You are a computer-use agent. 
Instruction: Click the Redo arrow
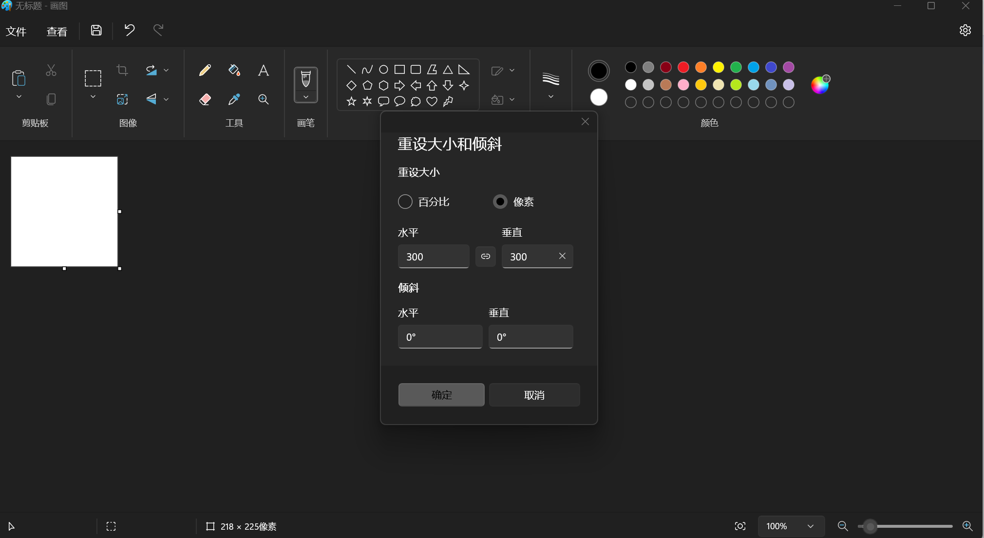point(158,30)
